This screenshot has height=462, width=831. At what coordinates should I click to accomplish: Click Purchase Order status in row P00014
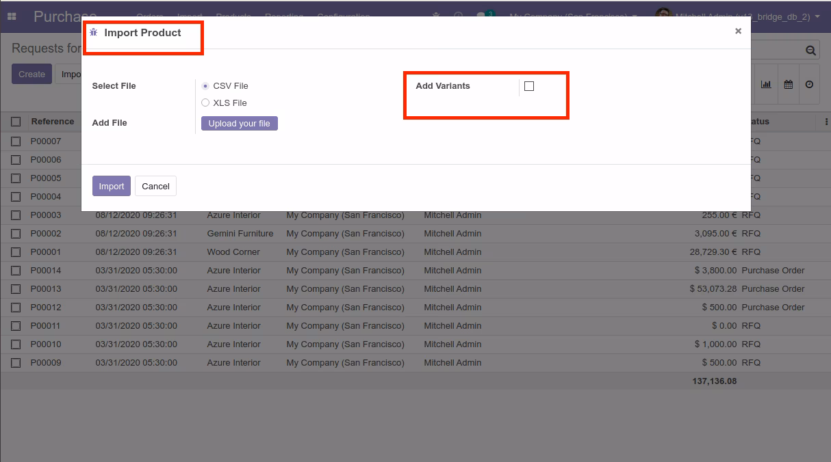[x=773, y=271]
